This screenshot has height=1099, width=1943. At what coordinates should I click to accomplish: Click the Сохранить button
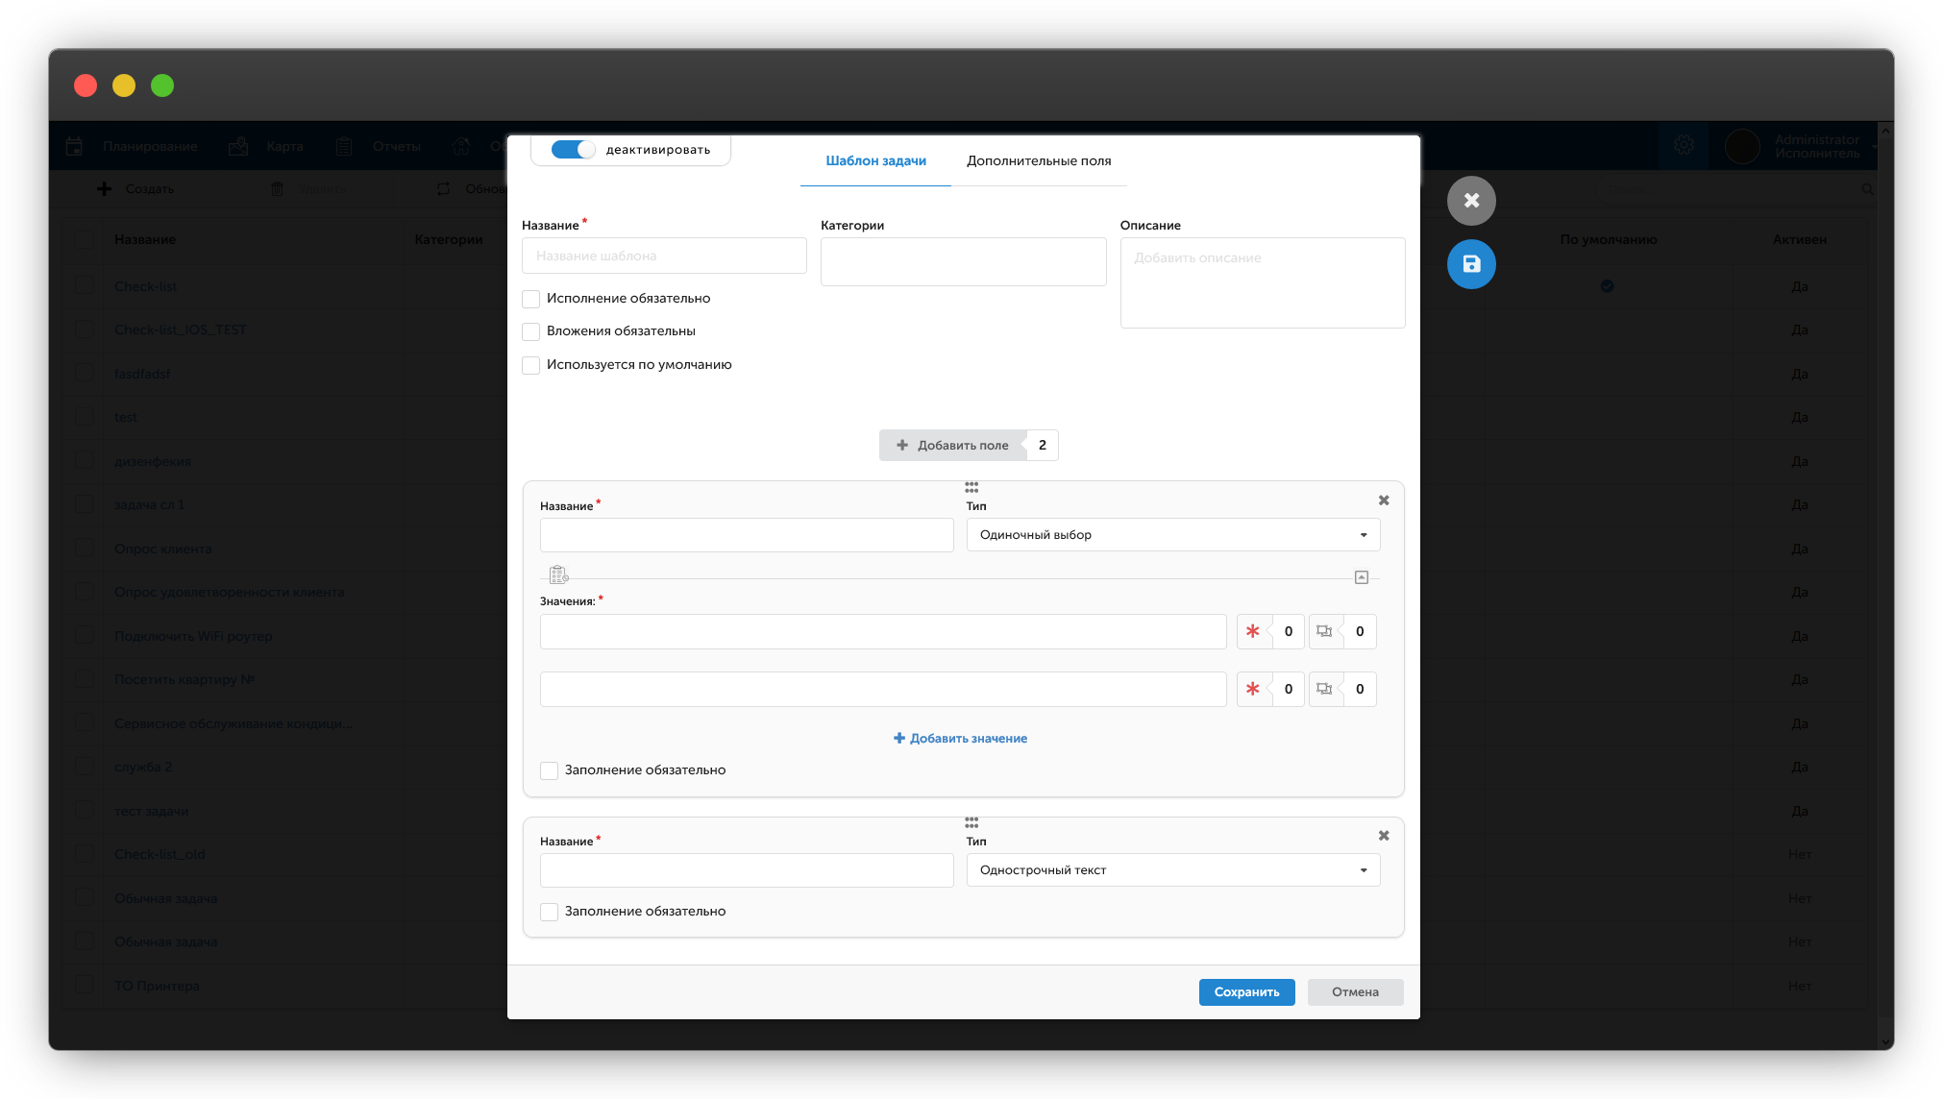coord(1246,992)
